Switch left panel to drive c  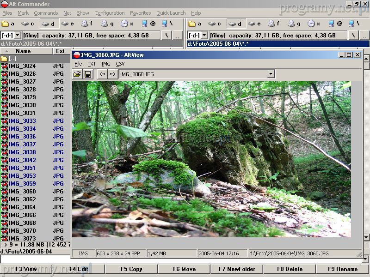(x=28, y=24)
